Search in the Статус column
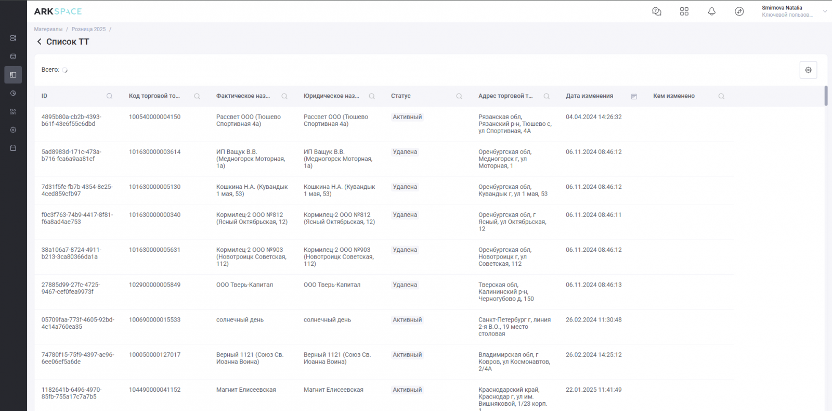The width and height of the screenshot is (832, 411). click(x=459, y=96)
